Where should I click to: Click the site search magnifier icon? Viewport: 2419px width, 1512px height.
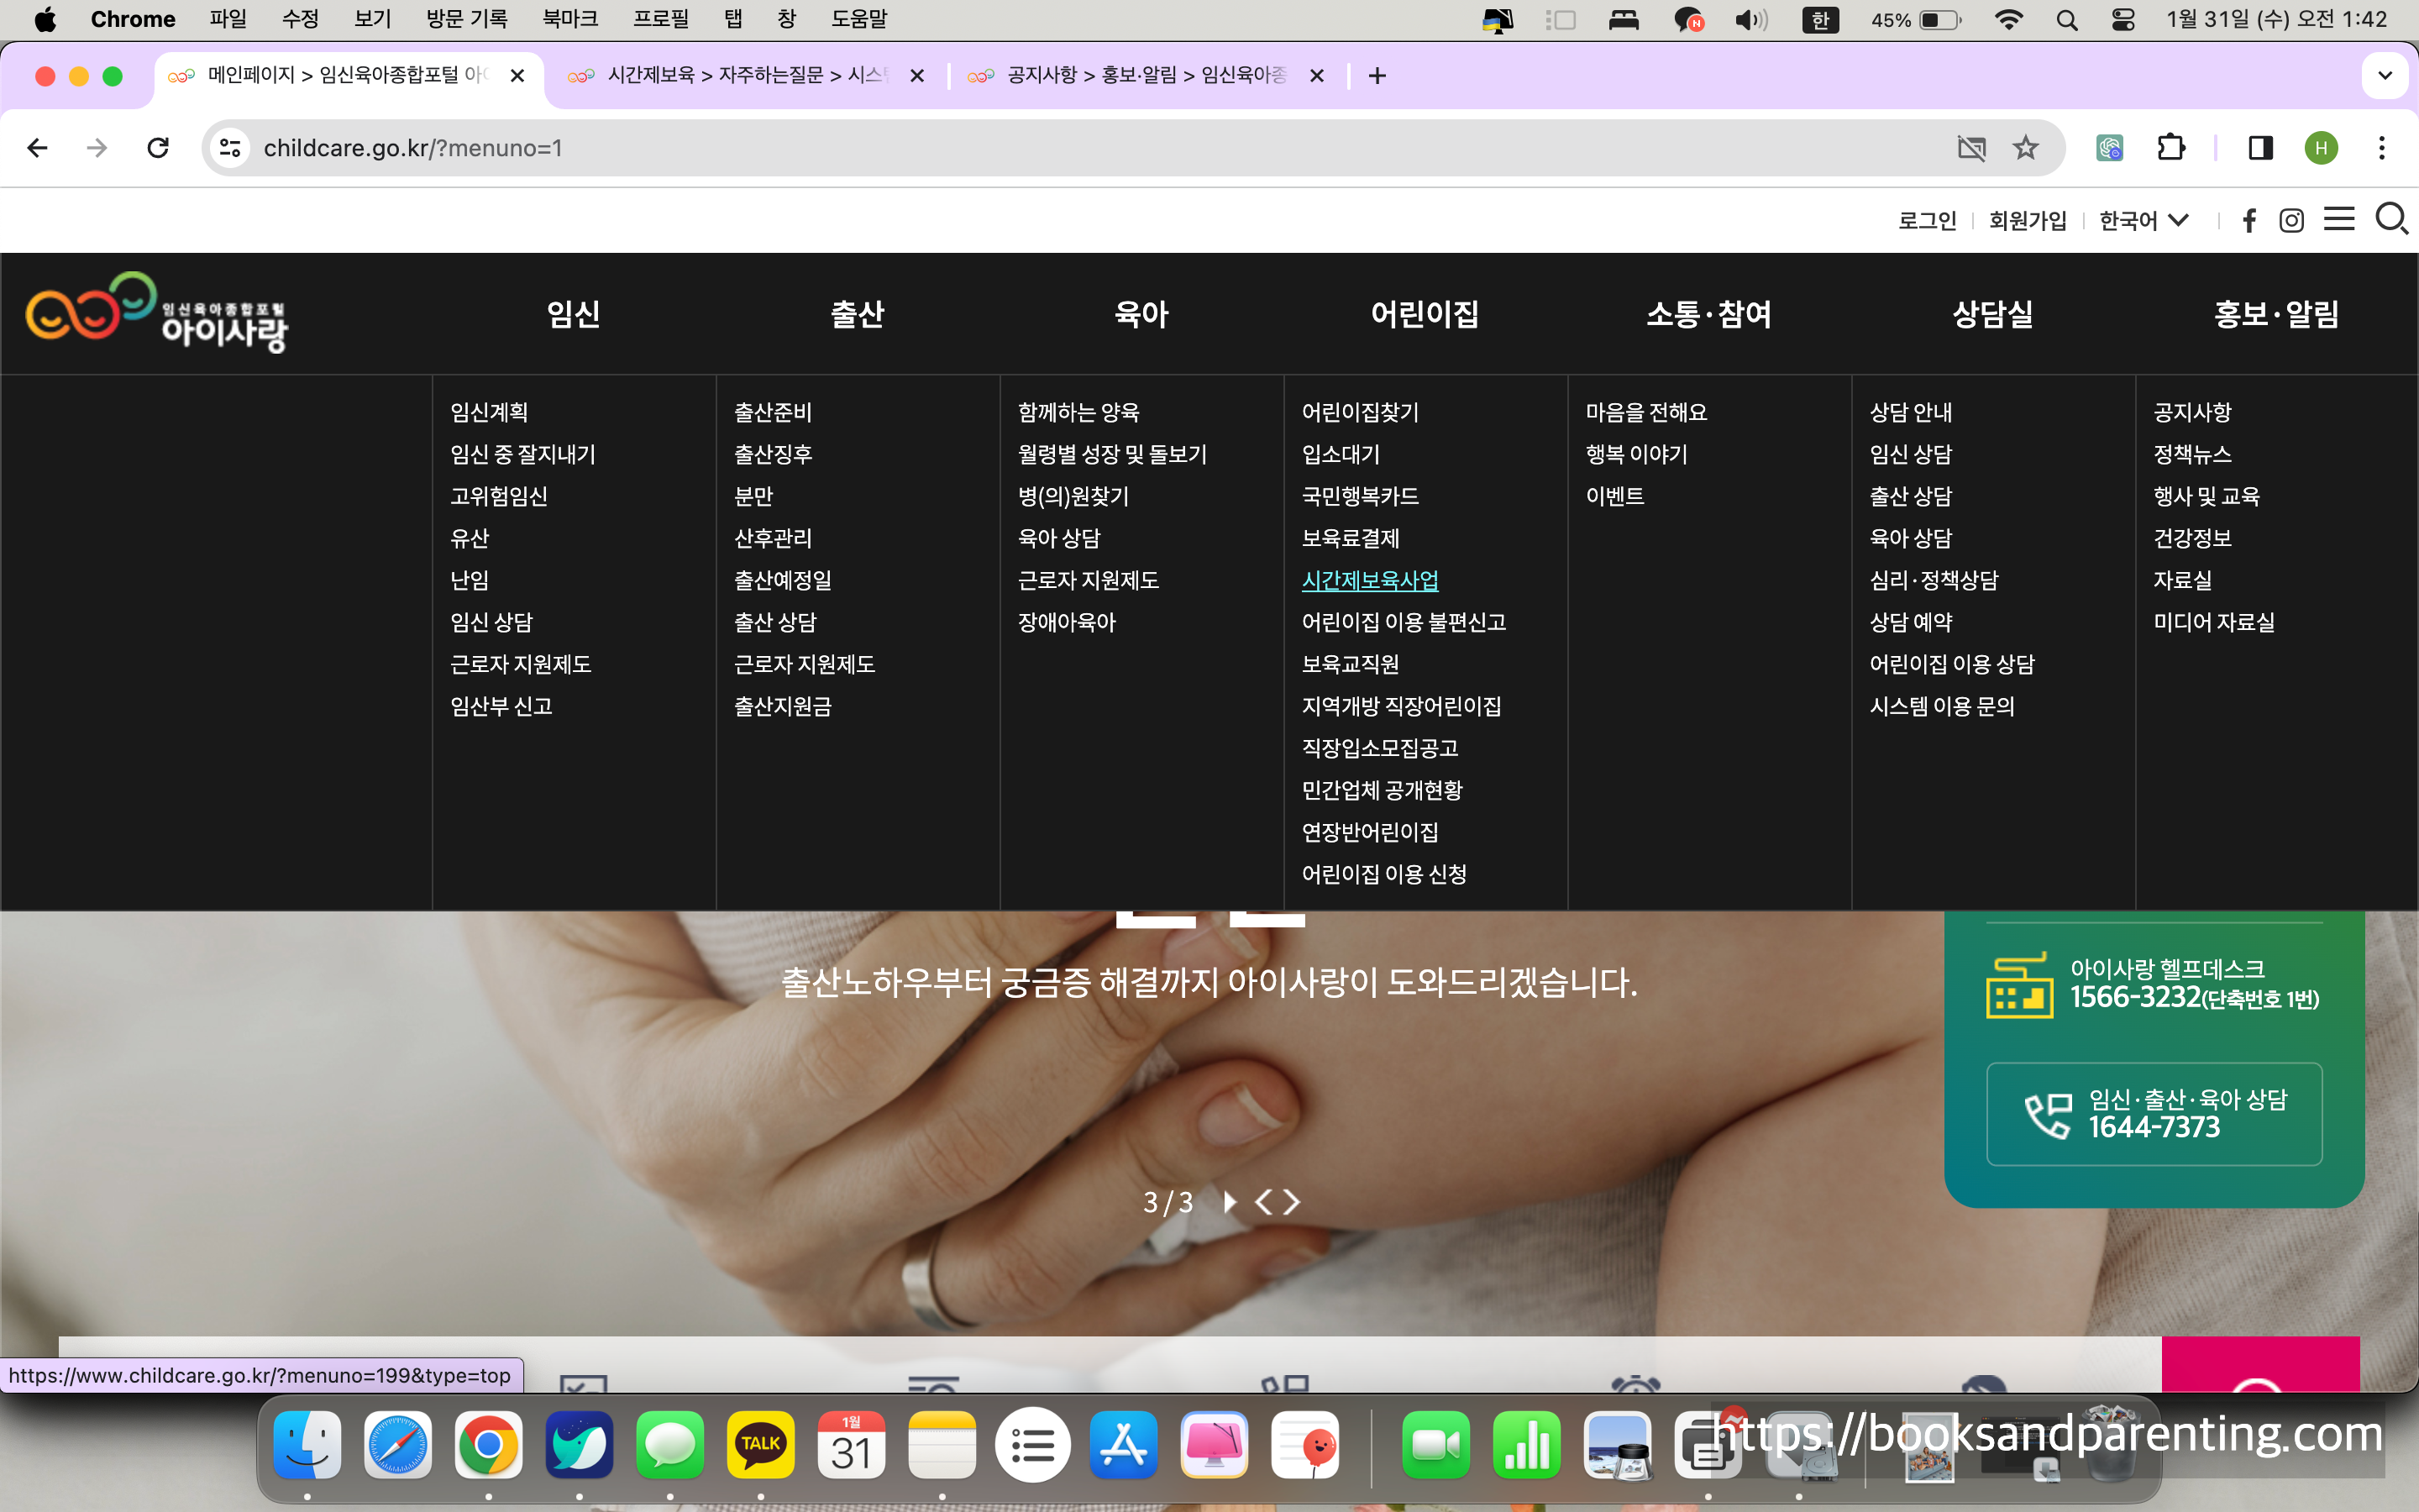click(x=2391, y=219)
